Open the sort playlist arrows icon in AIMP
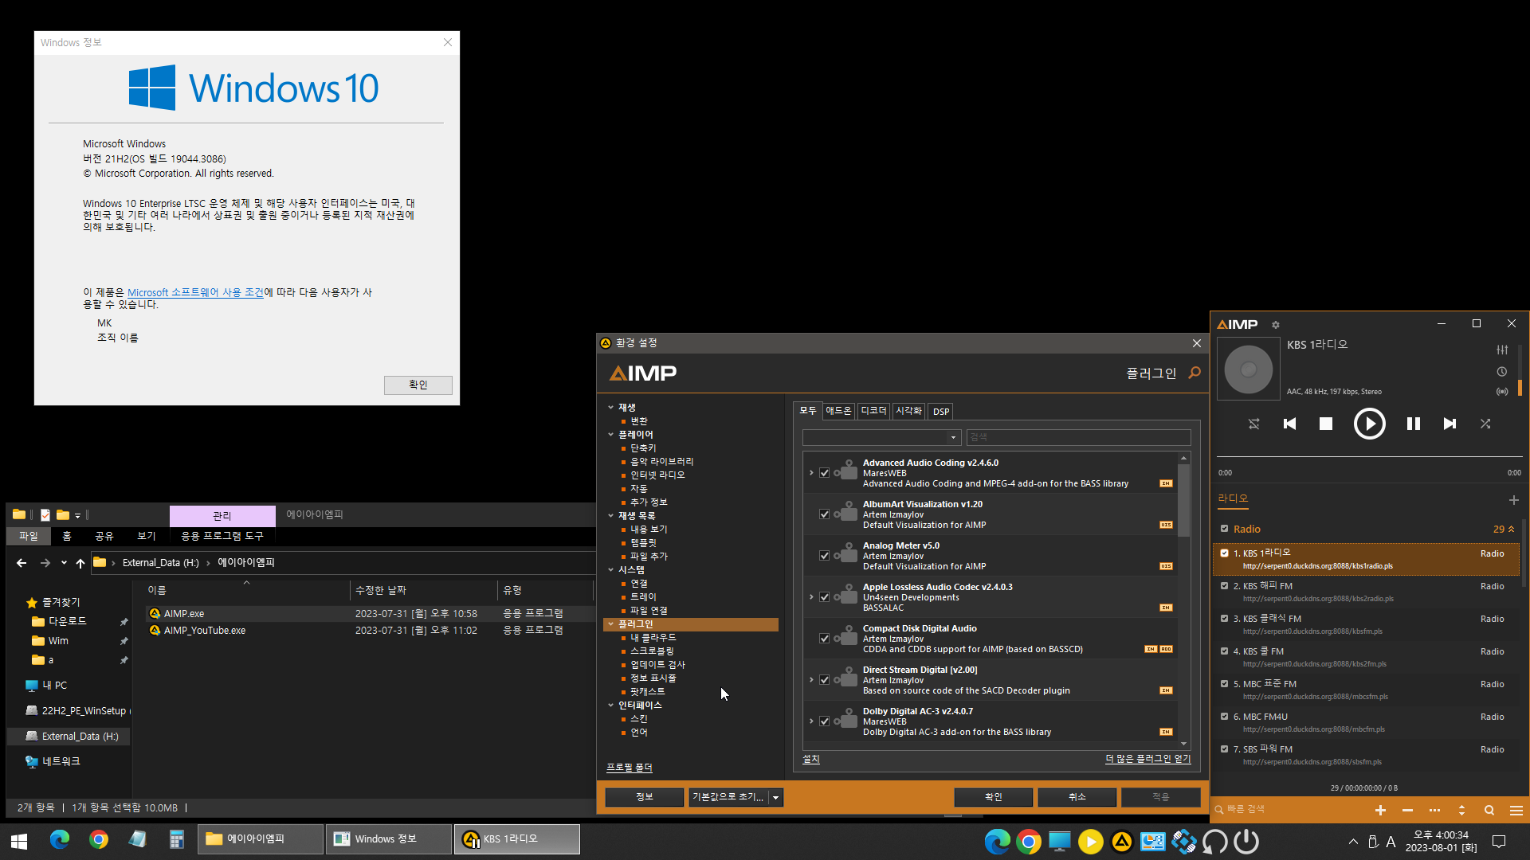 (1461, 810)
